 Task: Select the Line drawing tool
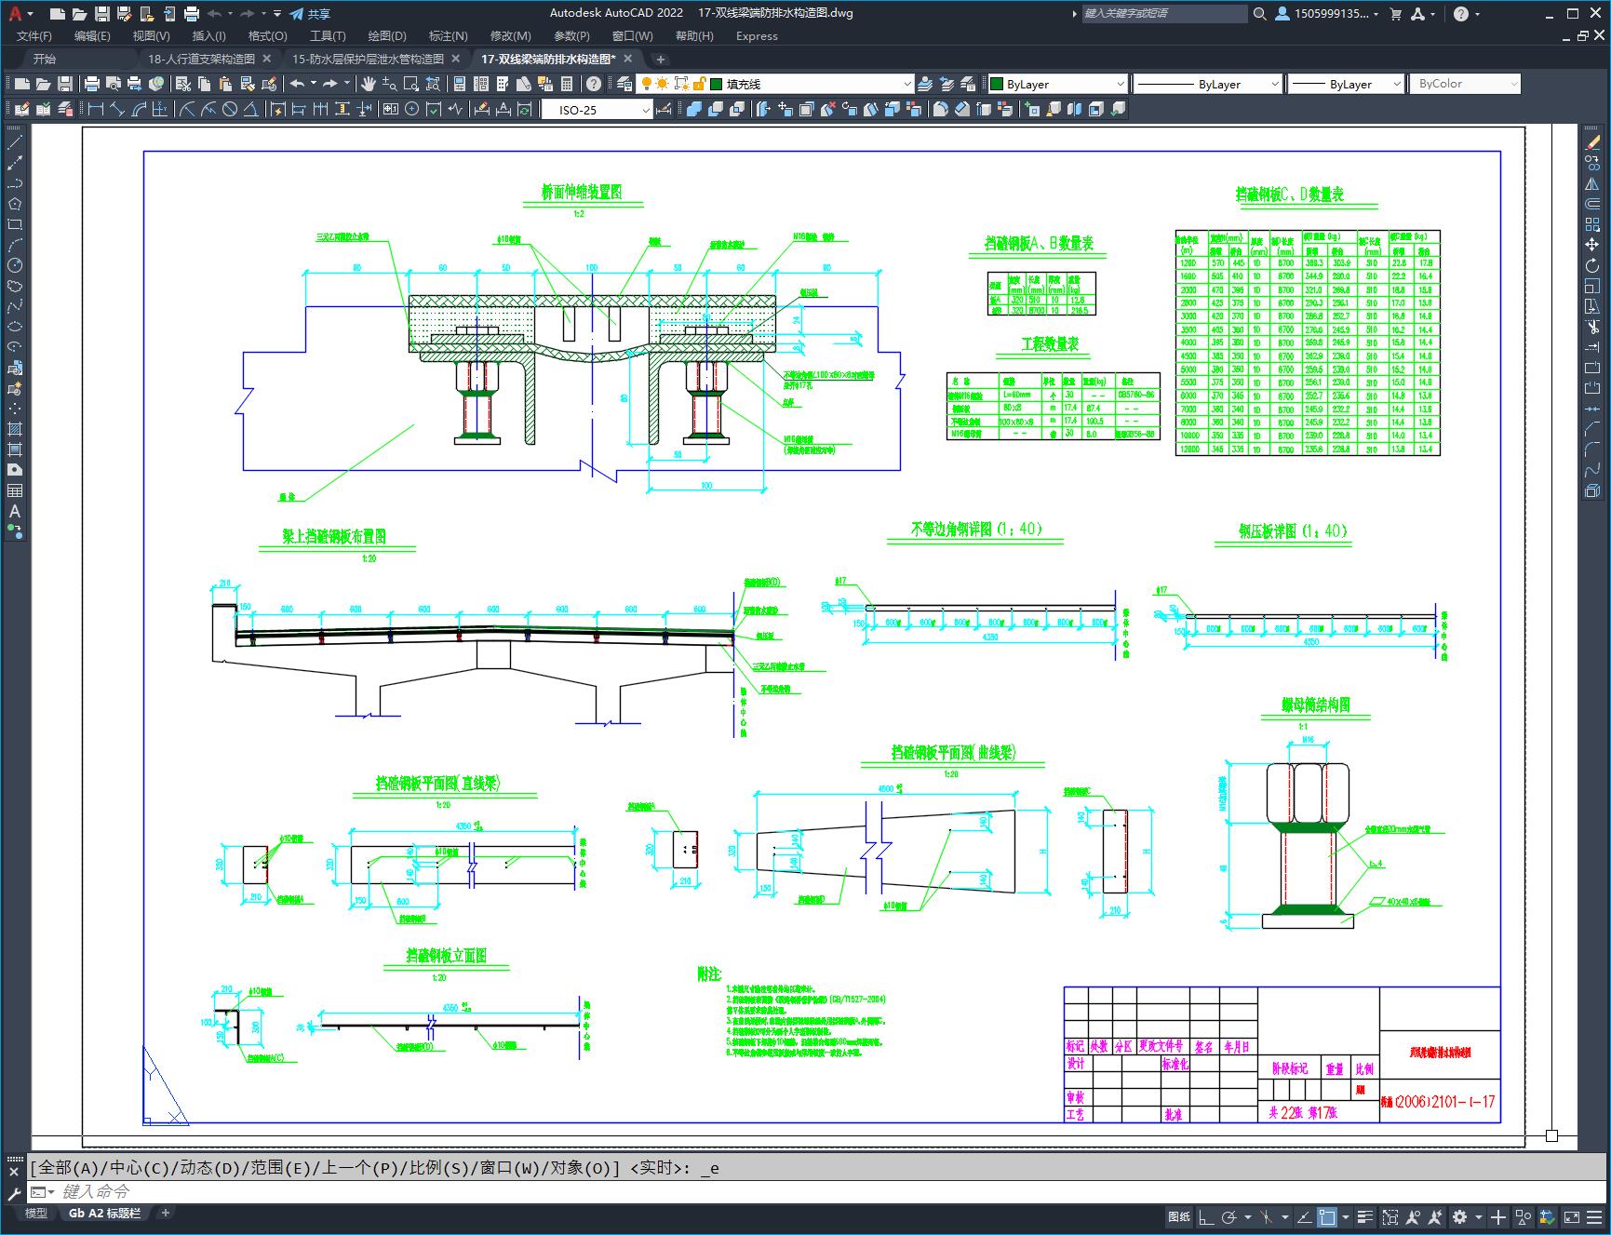pos(15,142)
